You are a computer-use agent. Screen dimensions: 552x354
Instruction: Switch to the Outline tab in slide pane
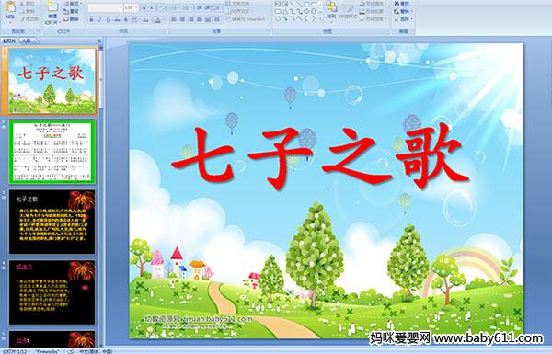(x=27, y=40)
